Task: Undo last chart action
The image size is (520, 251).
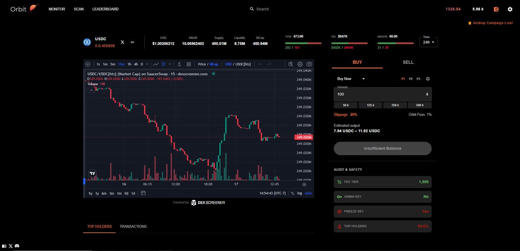Action: click(x=260, y=64)
